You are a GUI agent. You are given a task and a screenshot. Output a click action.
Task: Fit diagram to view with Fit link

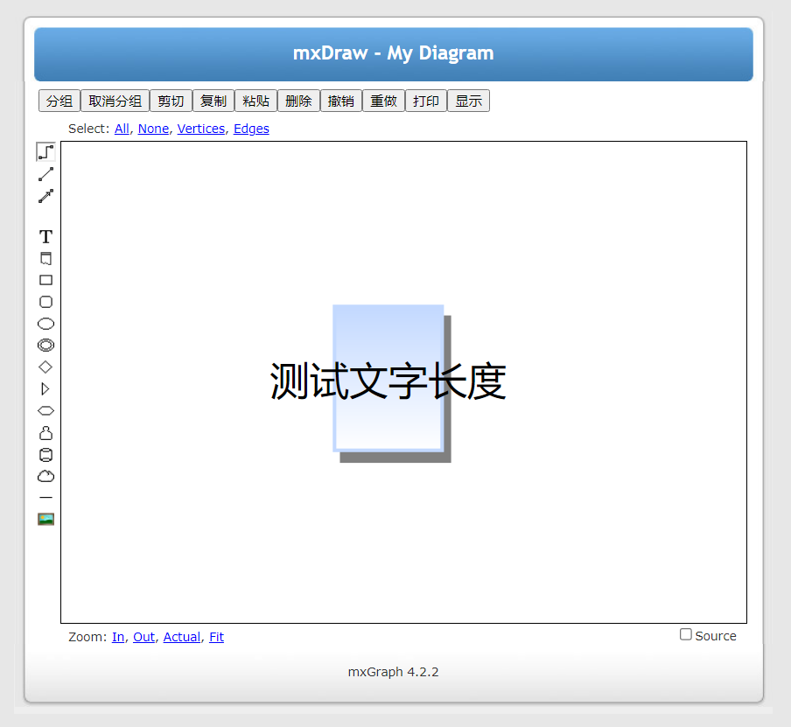(216, 637)
